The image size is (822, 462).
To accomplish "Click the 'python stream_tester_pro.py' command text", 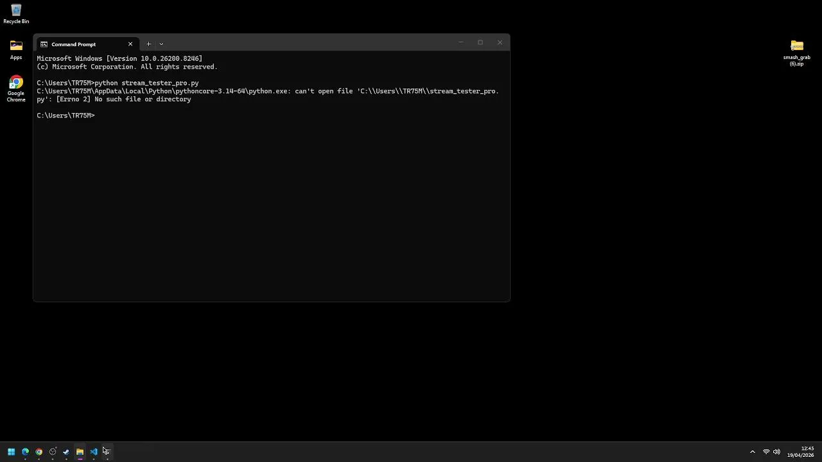I will pyautogui.click(x=147, y=83).
